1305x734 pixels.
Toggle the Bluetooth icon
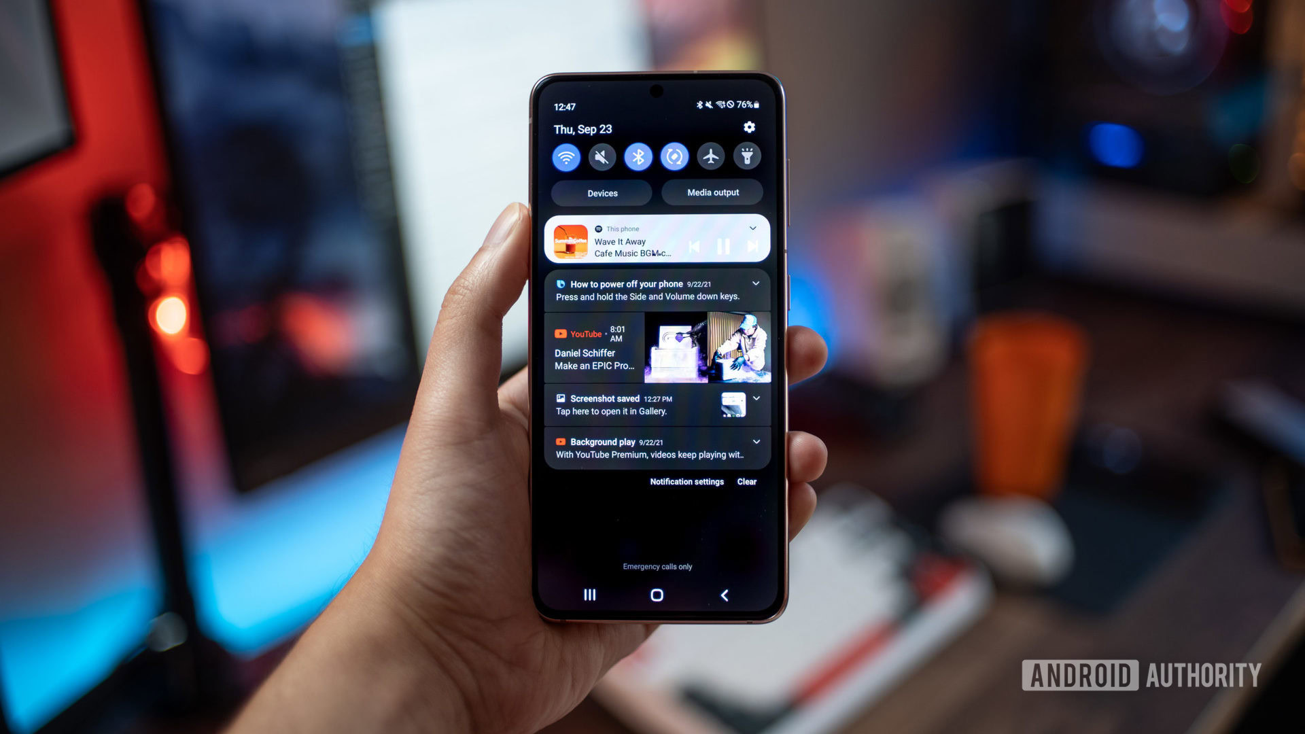(638, 157)
